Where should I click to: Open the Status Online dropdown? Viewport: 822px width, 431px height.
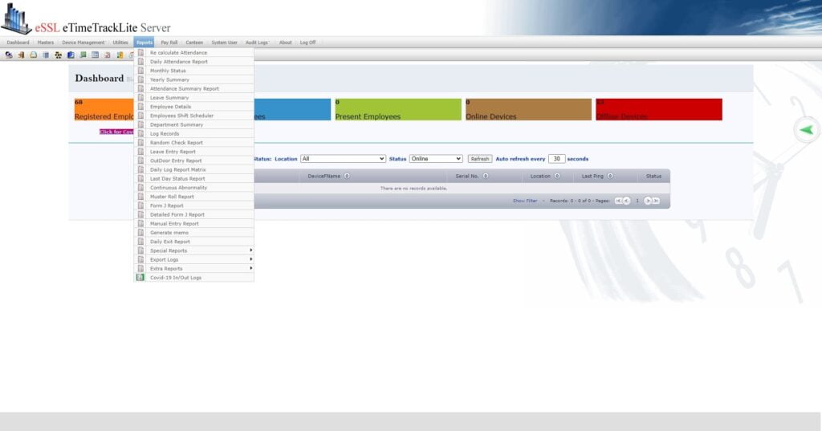(x=436, y=158)
